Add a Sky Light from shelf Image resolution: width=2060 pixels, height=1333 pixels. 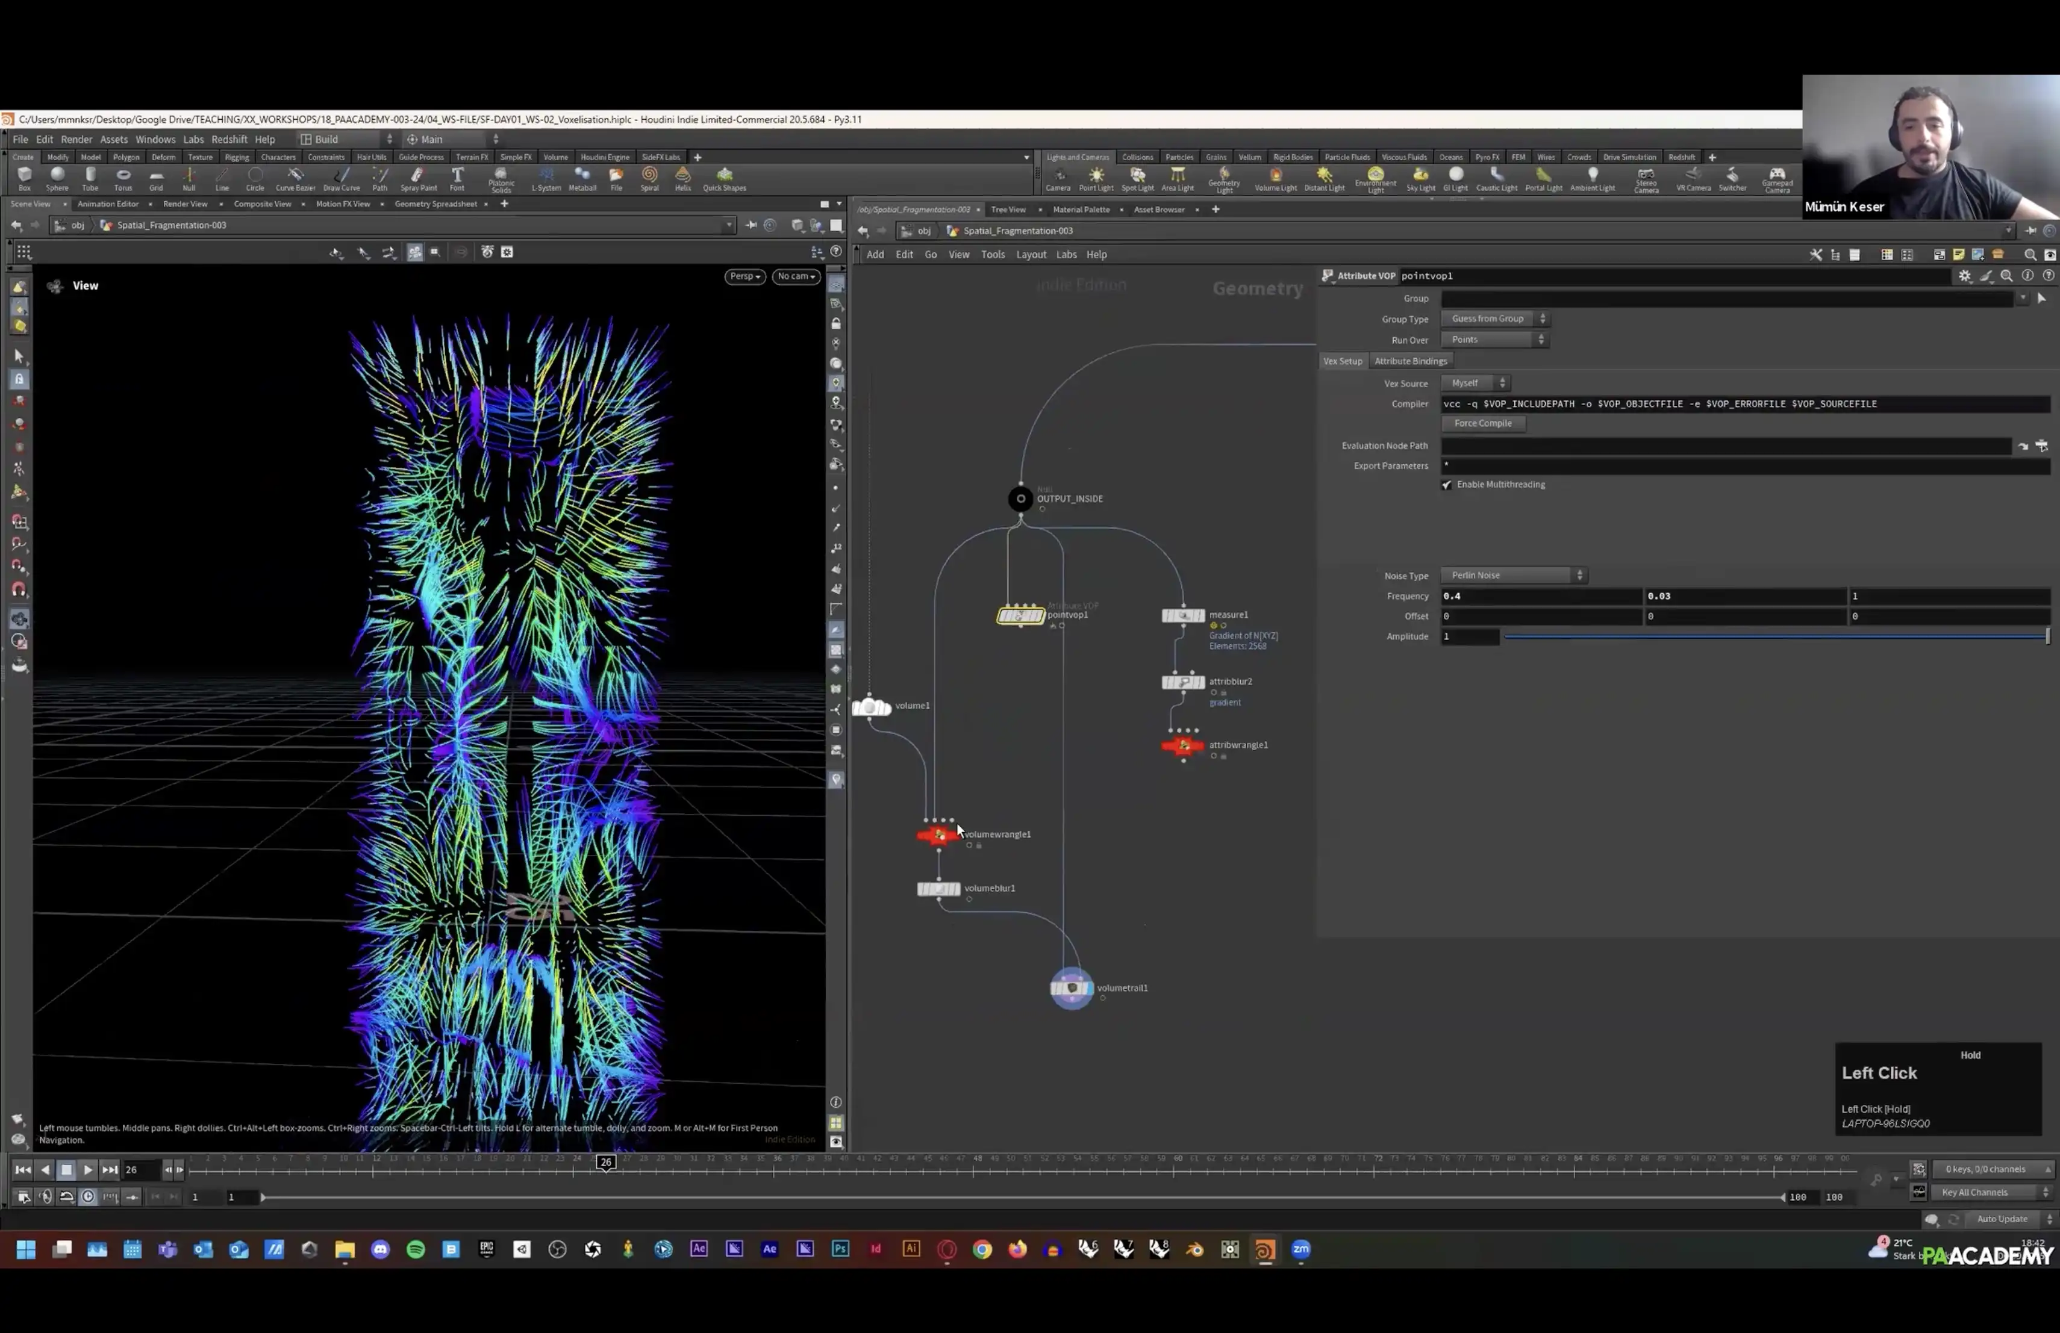(1420, 179)
